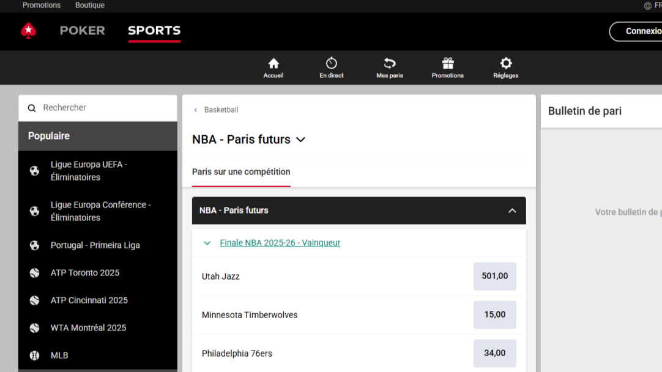Toggle the Minnesota Timberwolves 15,00 odds selection
Image resolution: width=662 pixels, height=372 pixels.
point(494,314)
